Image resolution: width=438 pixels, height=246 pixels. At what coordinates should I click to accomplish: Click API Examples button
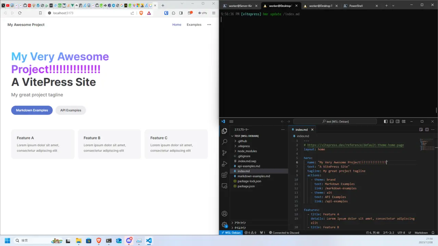[x=71, y=110]
